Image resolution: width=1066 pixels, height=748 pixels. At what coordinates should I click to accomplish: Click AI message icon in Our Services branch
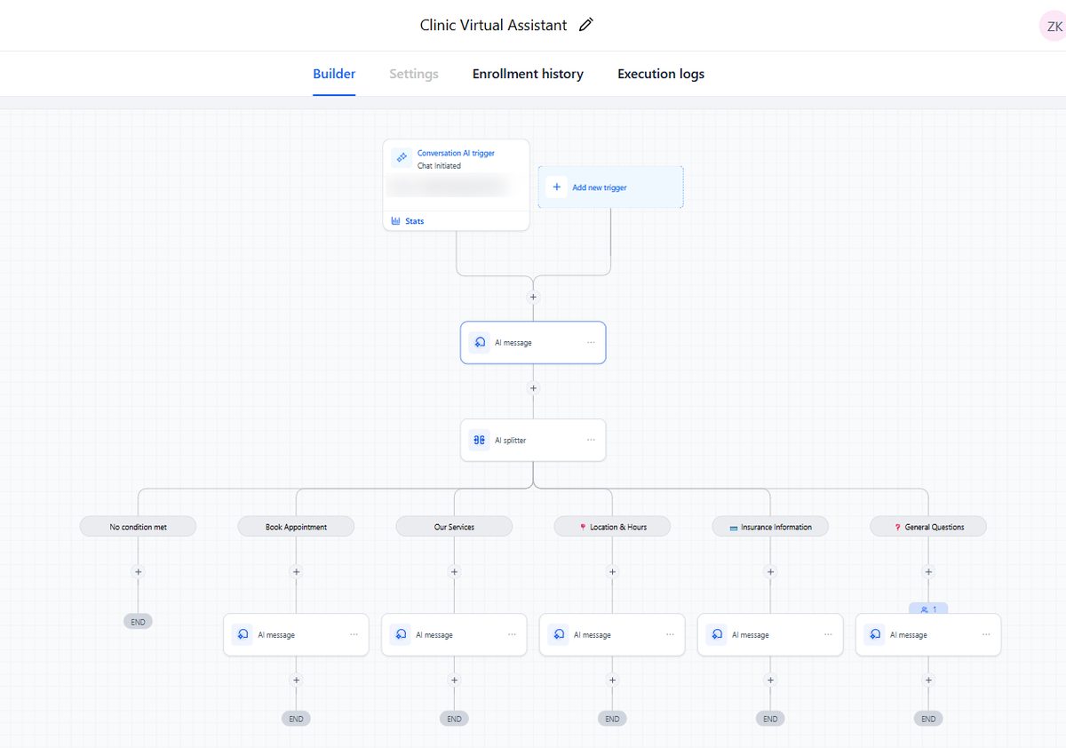pos(401,635)
